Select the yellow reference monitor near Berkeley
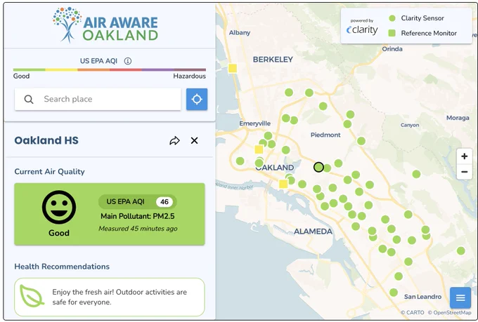The image size is (478, 322). pyautogui.click(x=233, y=68)
